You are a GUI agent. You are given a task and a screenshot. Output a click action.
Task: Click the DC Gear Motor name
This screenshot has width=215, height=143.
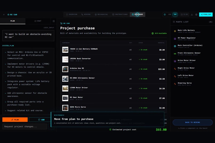pyautogui.click(x=76, y=97)
